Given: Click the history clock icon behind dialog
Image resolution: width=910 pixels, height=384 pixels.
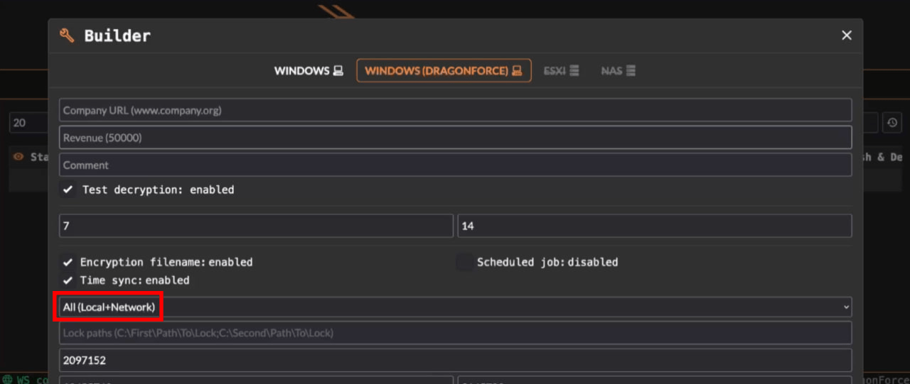Looking at the screenshot, I should (892, 123).
